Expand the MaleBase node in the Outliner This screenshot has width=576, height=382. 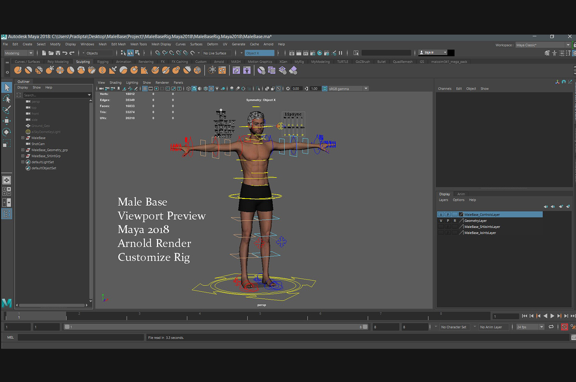tap(23, 138)
